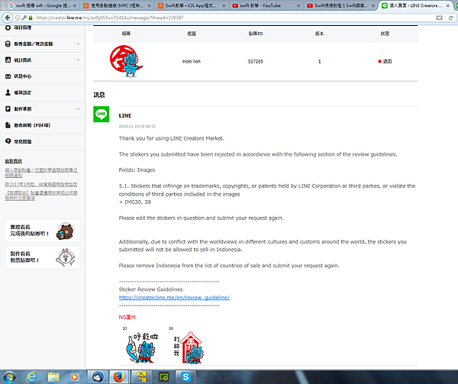Click the sticker ID 527285 cell
The width and height of the screenshot is (458, 384).
[x=255, y=61]
